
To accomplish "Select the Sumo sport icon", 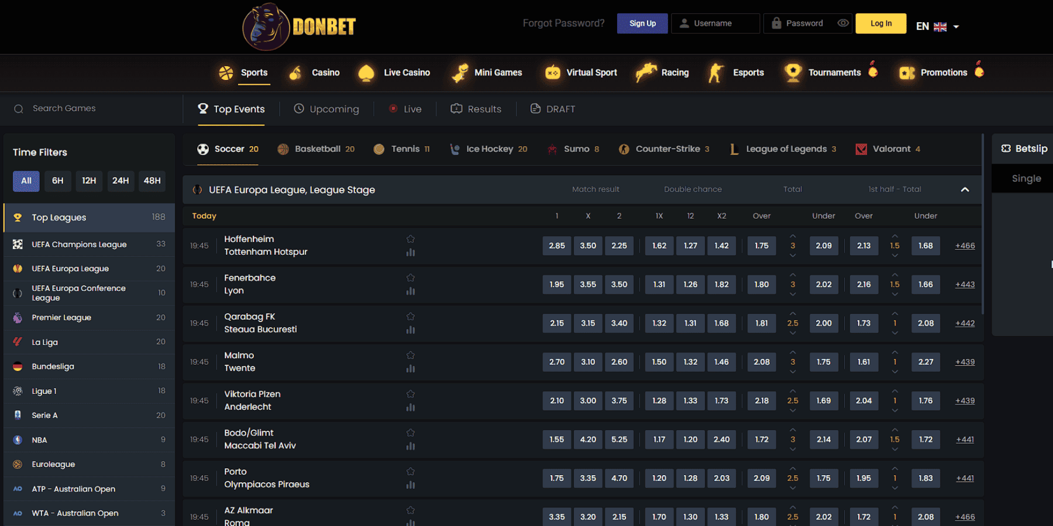I will pos(552,149).
